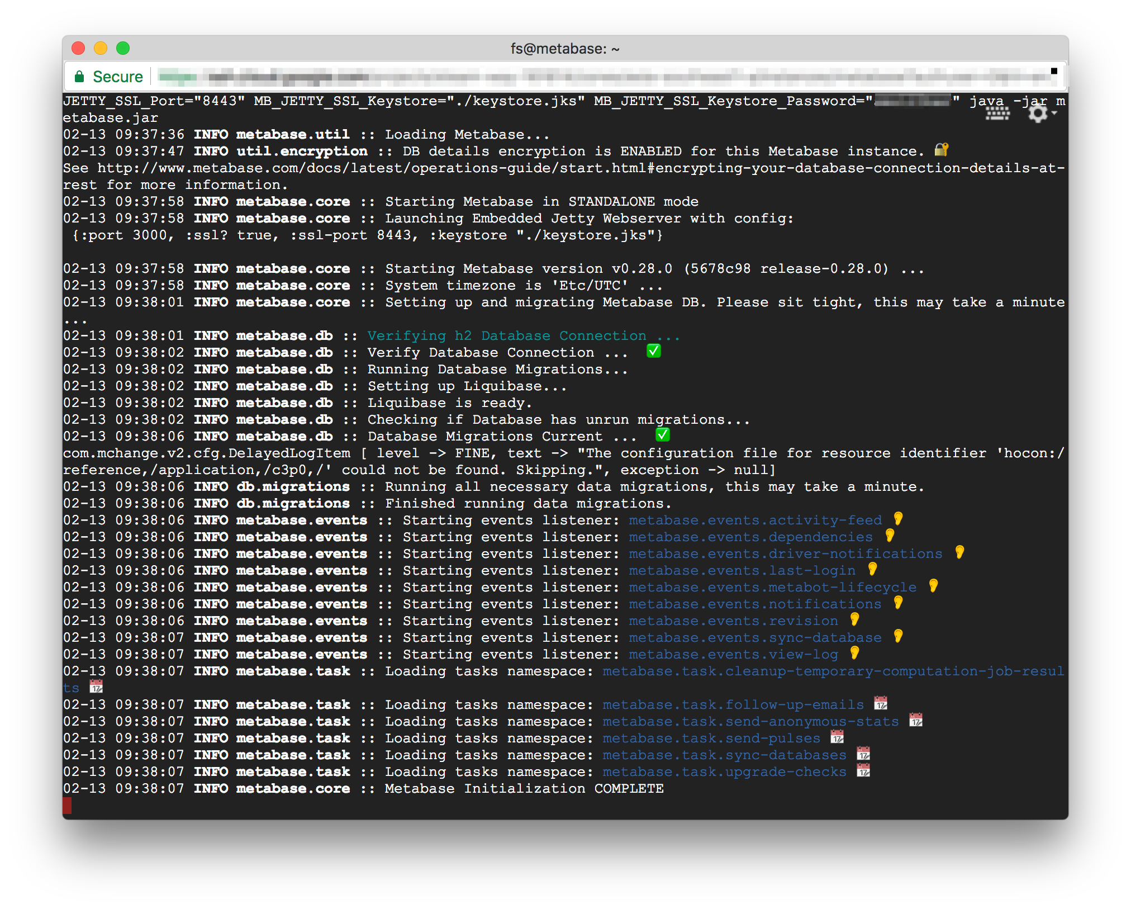Click lock emoji after encryption ENABLED message
Viewport: 1131px width, 909px height.
(x=941, y=150)
